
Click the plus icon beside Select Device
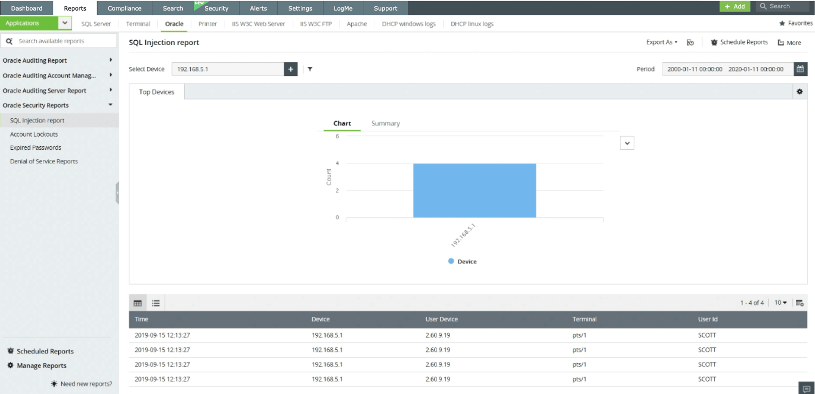click(x=291, y=69)
